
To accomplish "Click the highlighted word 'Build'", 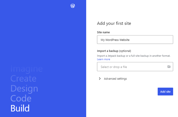I will [20, 108].
